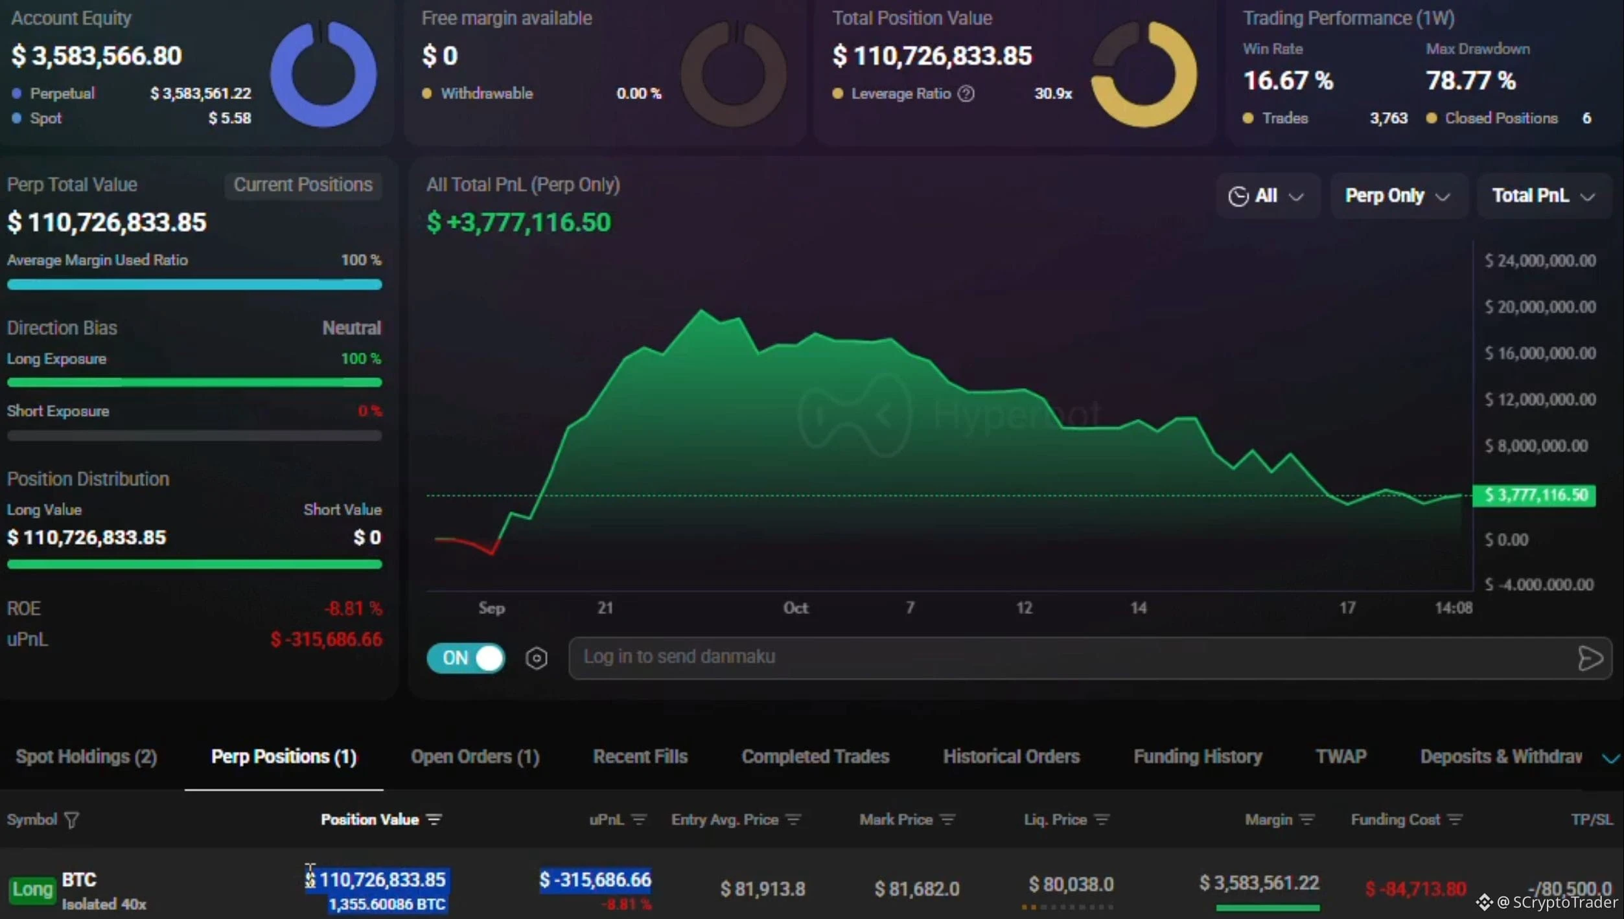Switch to Completed Trades tab

pyautogui.click(x=815, y=756)
